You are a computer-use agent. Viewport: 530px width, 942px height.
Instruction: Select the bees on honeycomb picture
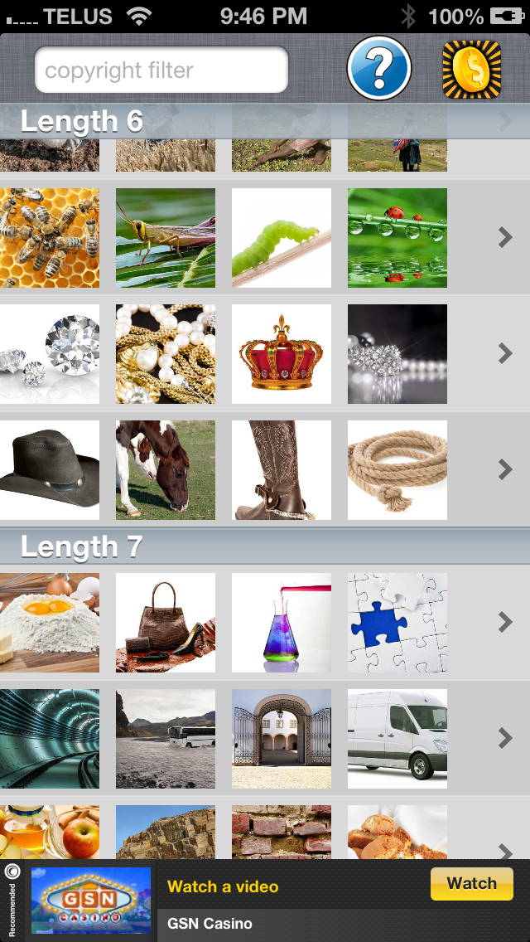click(50, 238)
